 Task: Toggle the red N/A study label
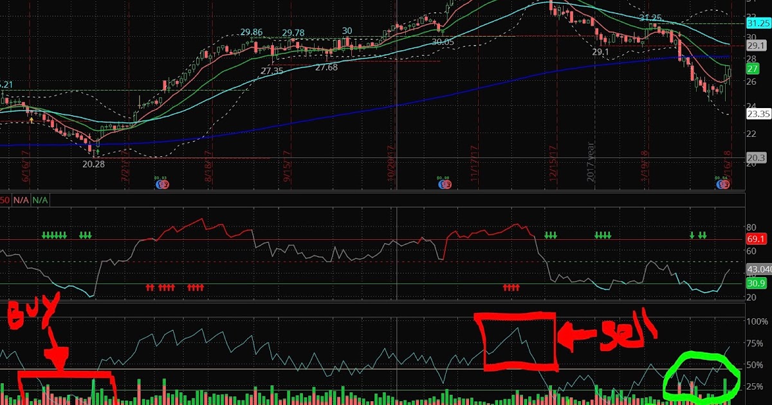pos(20,200)
